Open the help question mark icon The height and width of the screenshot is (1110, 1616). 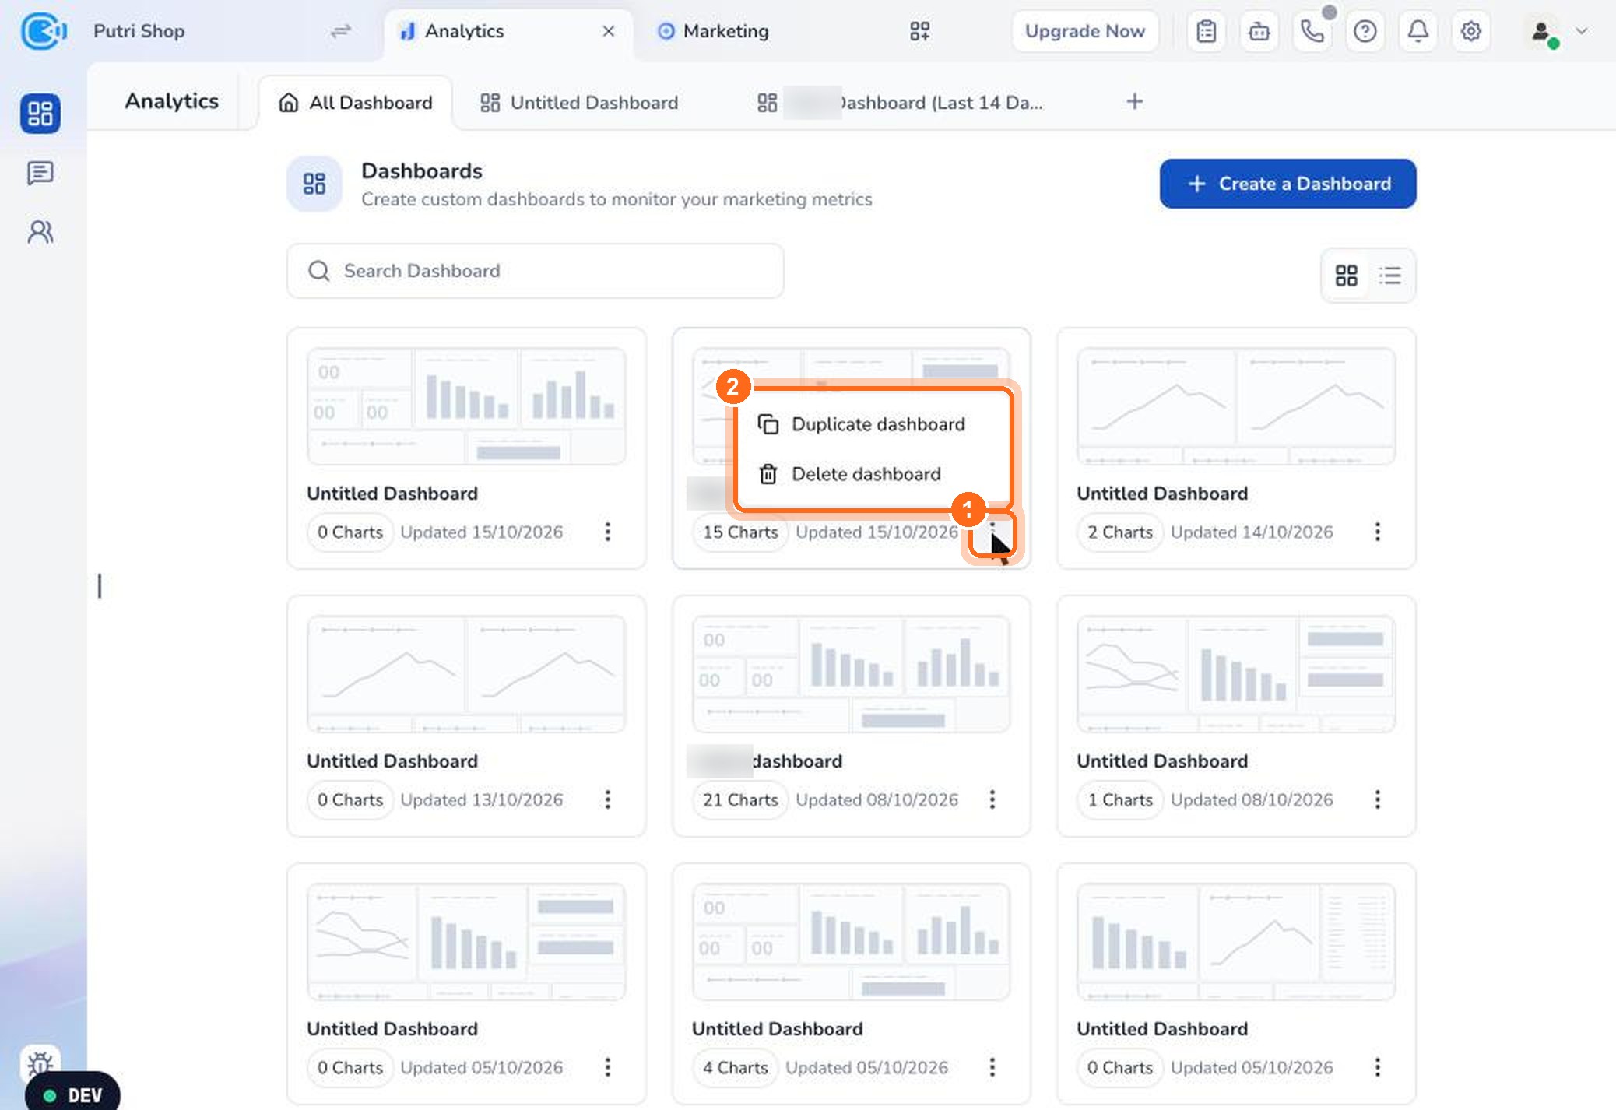coord(1365,31)
